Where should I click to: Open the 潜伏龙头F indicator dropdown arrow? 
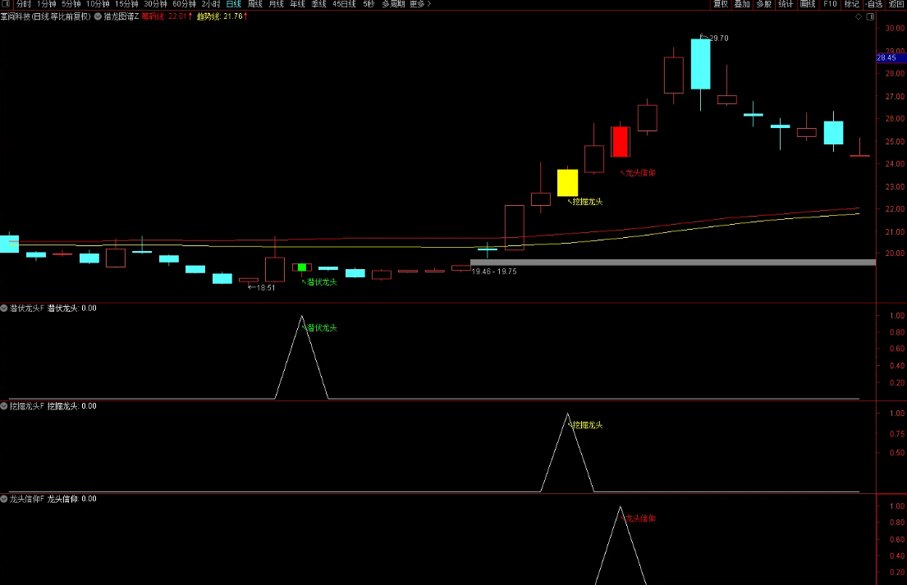tap(5, 308)
